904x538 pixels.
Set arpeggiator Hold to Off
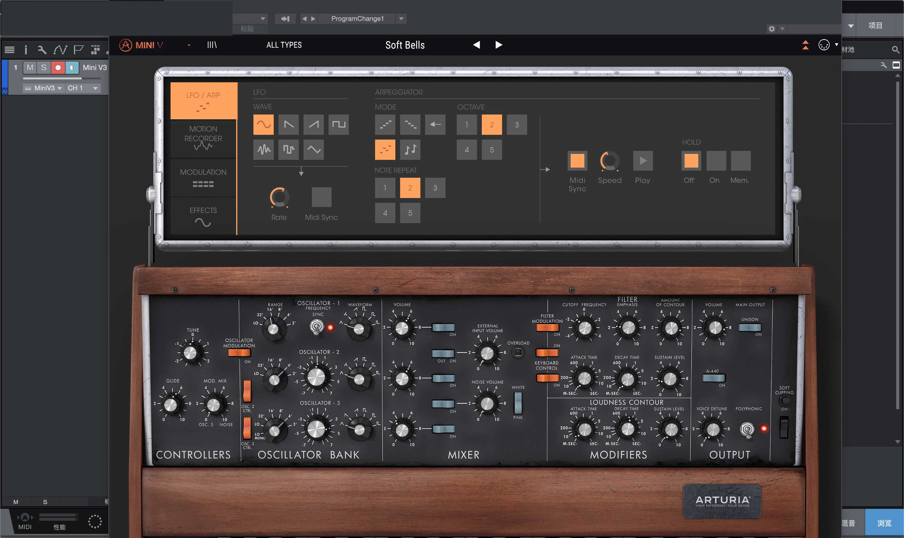(x=691, y=161)
